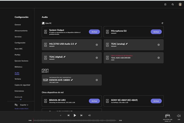Click INFORMACIÓN DEL DISPOSITIVO label
184x123 pixels.
(60, 78)
